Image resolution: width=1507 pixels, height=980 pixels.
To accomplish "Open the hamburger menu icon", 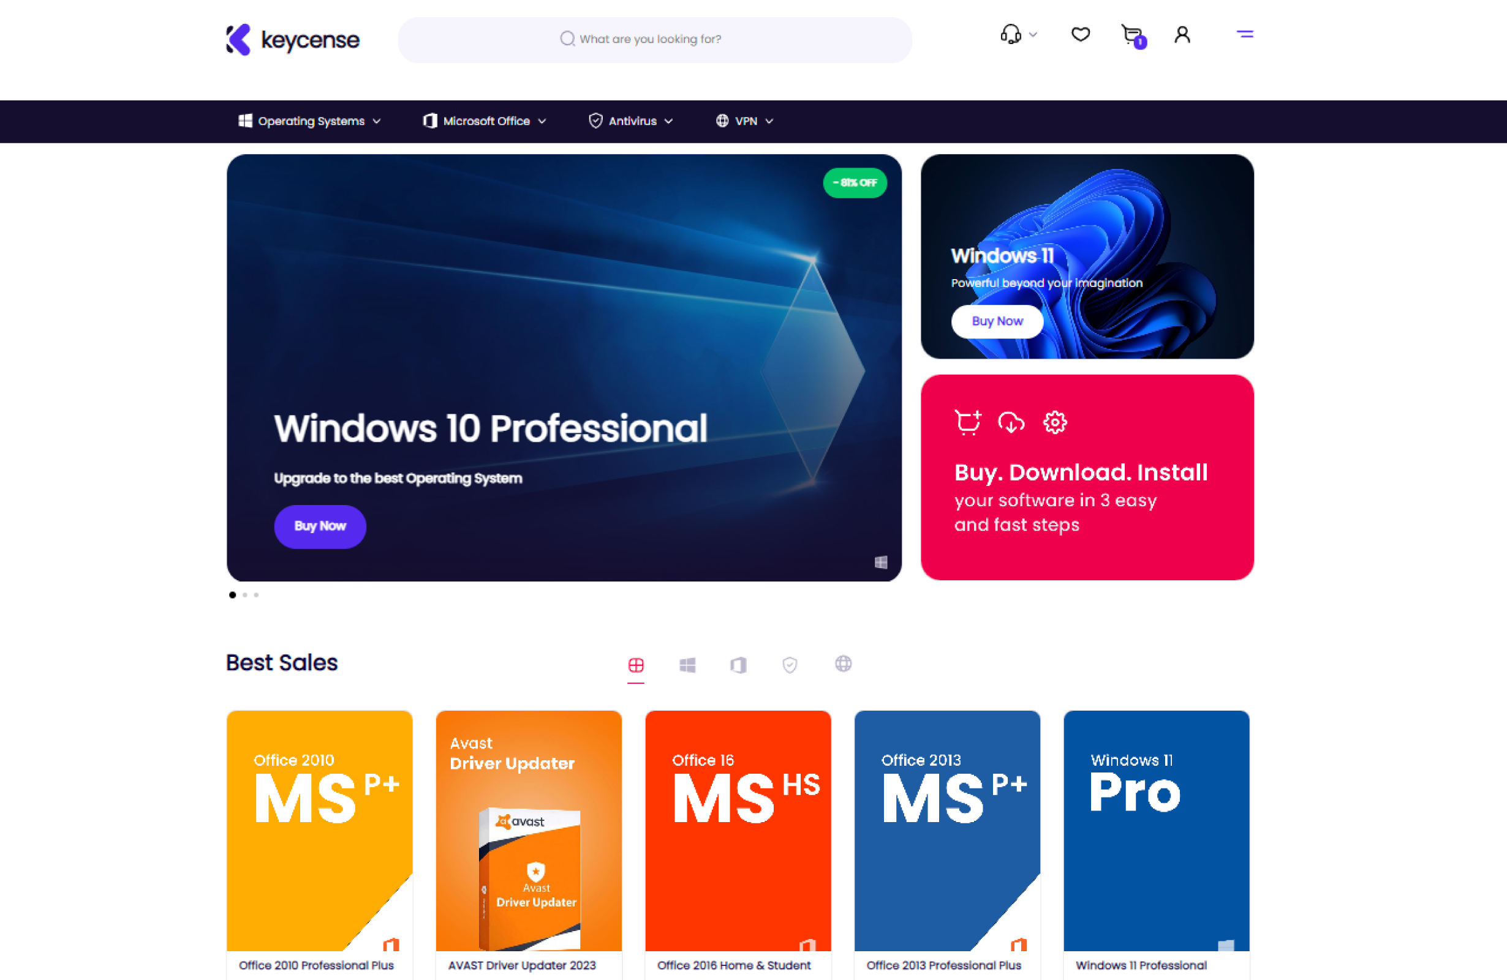I will (x=1245, y=34).
